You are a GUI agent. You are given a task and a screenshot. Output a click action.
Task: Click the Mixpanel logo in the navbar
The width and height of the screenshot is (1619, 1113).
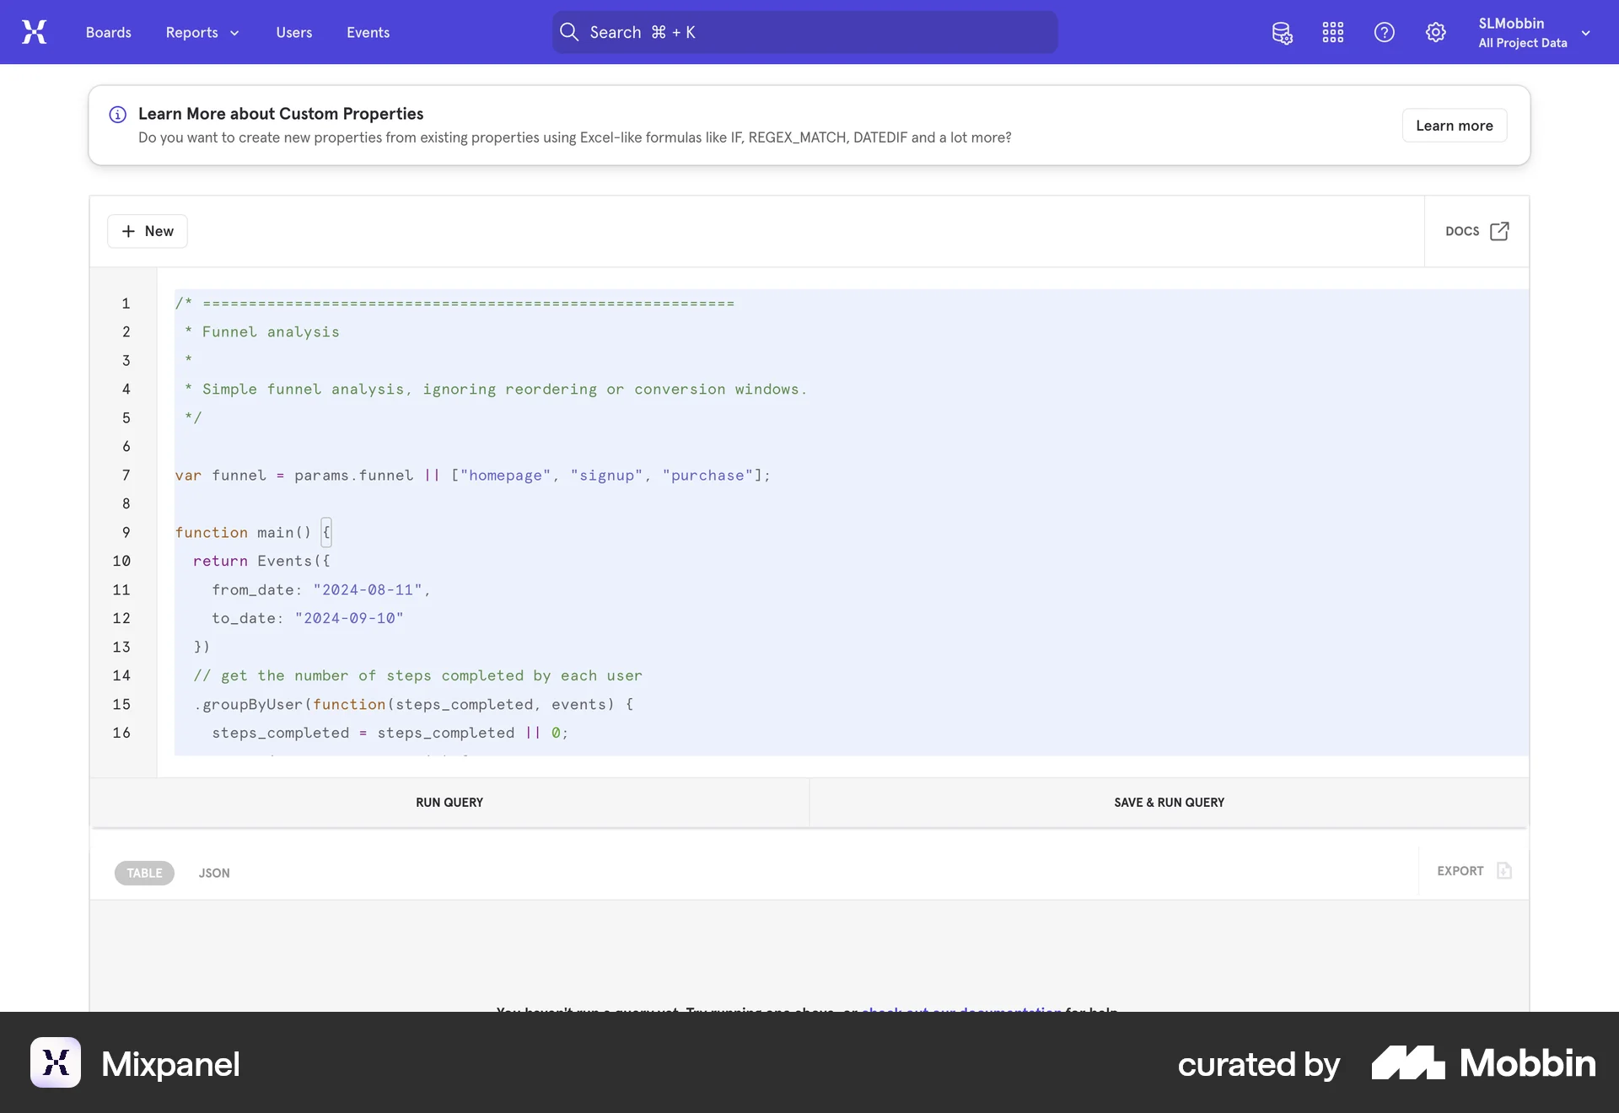(x=35, y=32)
